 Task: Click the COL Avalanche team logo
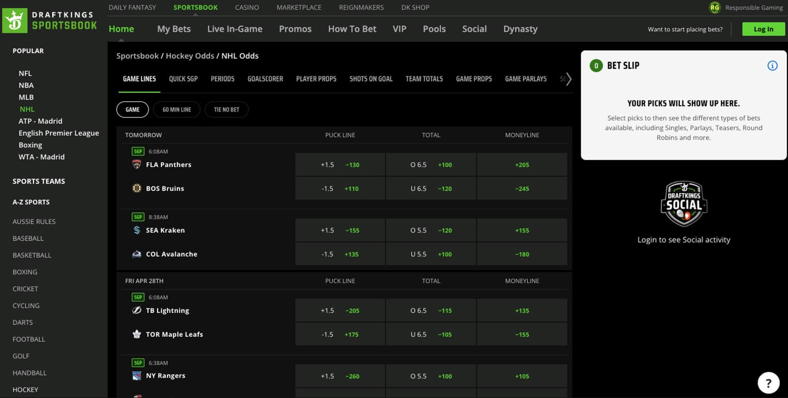pyautogui.click(x=137, y=254)
